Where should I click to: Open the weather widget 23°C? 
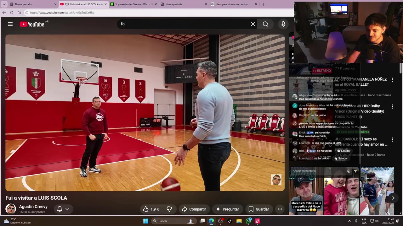(x=17, y=221)
